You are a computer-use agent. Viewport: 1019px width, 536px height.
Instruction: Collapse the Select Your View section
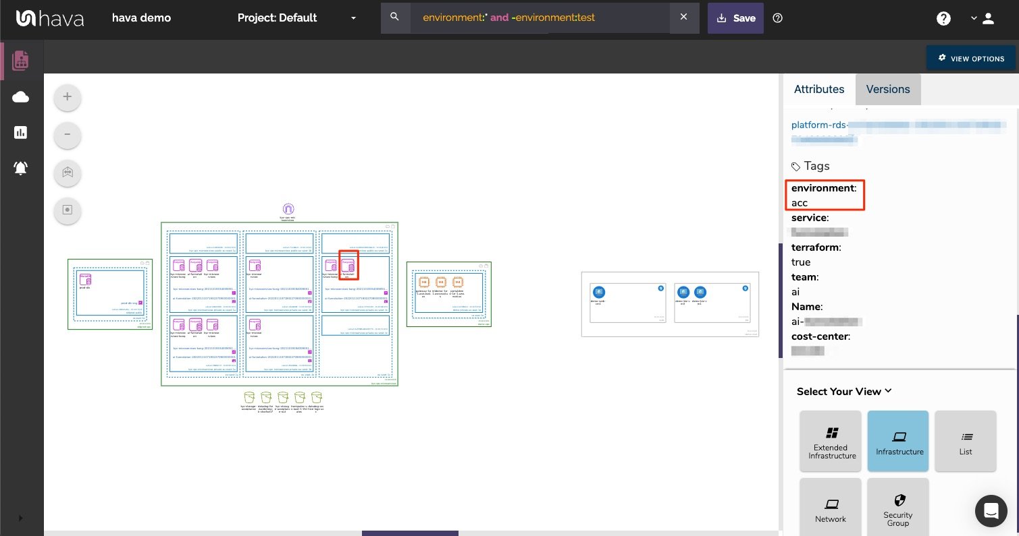tap(887, 391)
